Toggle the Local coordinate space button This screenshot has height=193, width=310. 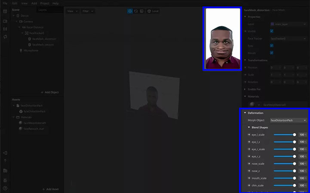pyautogui.click(x=153, y=11)
